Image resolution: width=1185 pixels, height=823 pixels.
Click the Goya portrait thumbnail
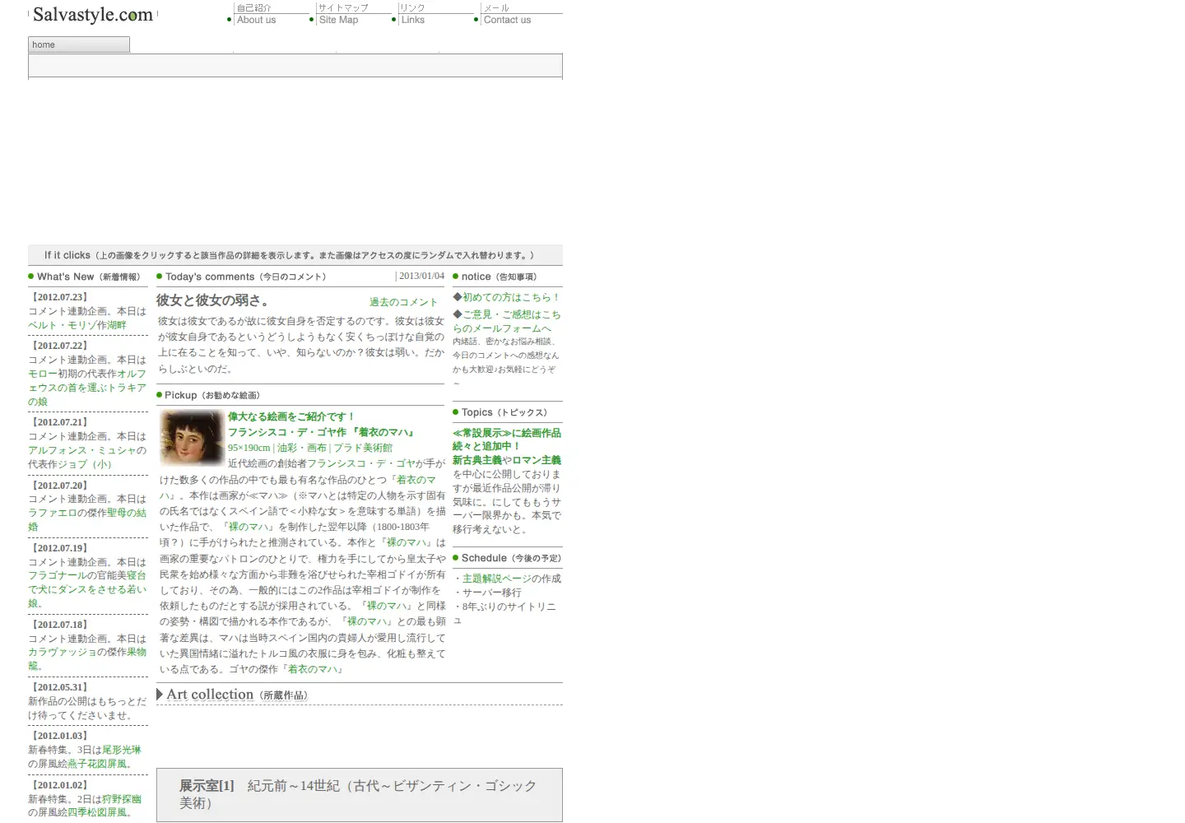pyautogui.click(x=192, y=438)
